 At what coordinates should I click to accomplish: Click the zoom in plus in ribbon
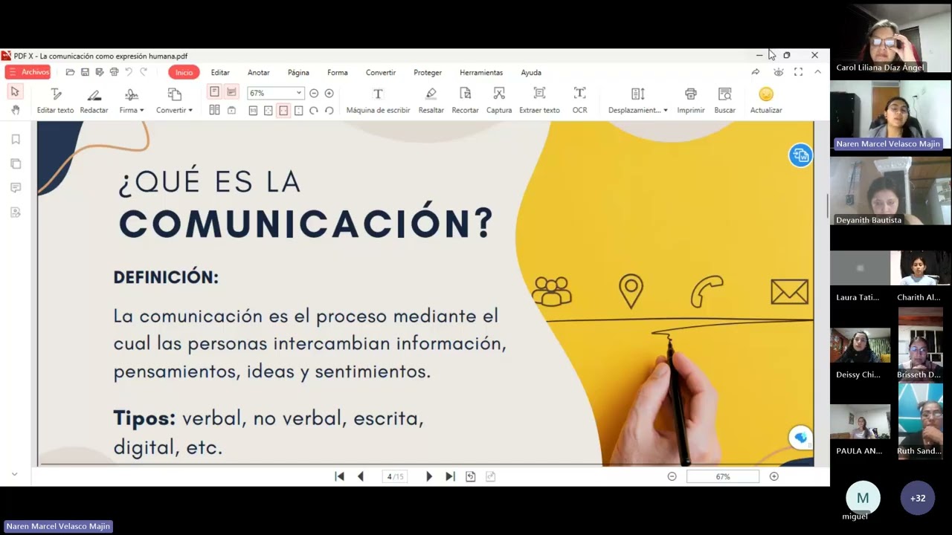click(329, 93)
